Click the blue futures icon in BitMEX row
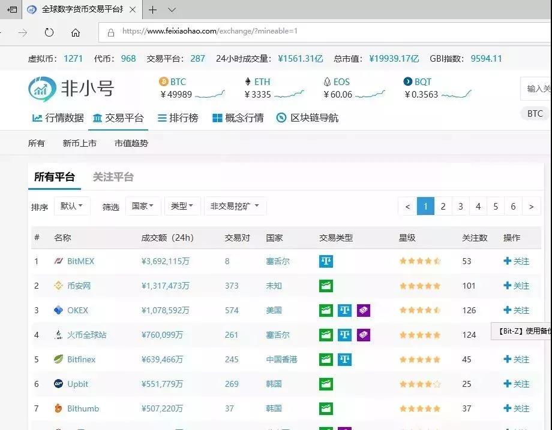The height and width of the screenshot is (430, 552). coord(326,261)
